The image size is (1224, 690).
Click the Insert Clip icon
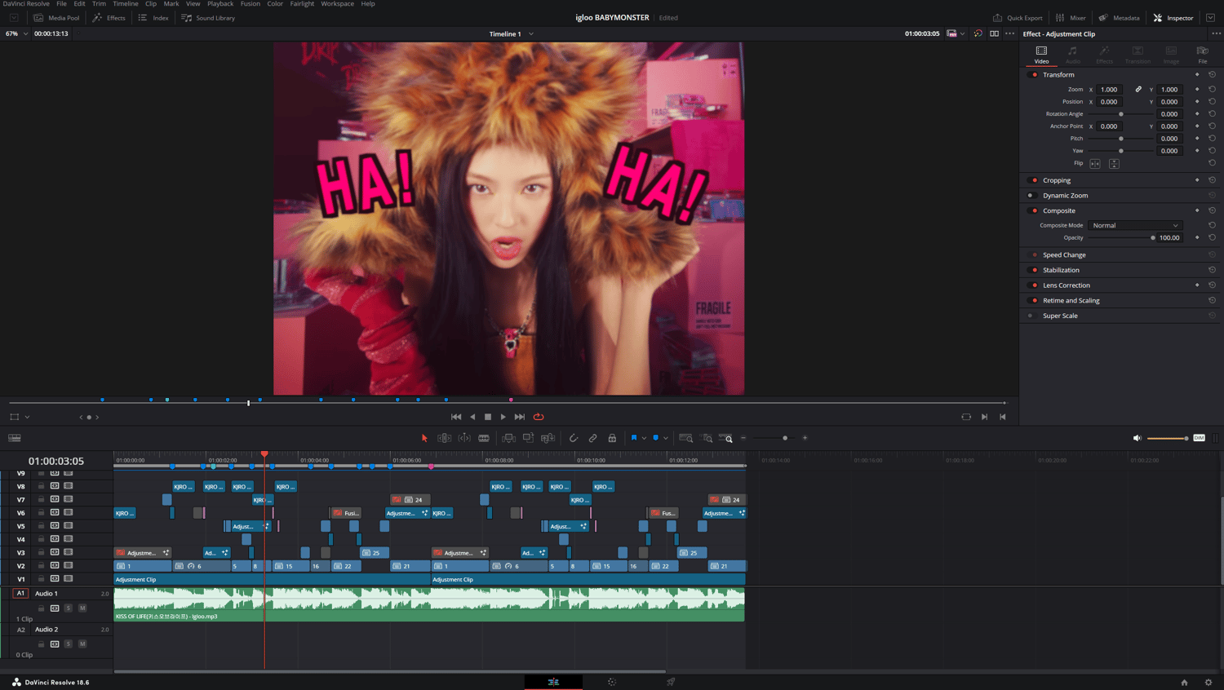[508, 438]
